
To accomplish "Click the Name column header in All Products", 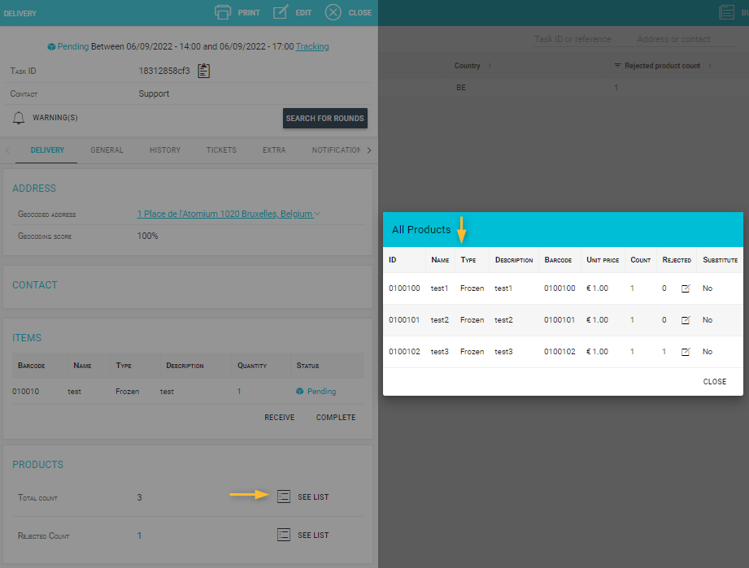I will coord(440,260).
